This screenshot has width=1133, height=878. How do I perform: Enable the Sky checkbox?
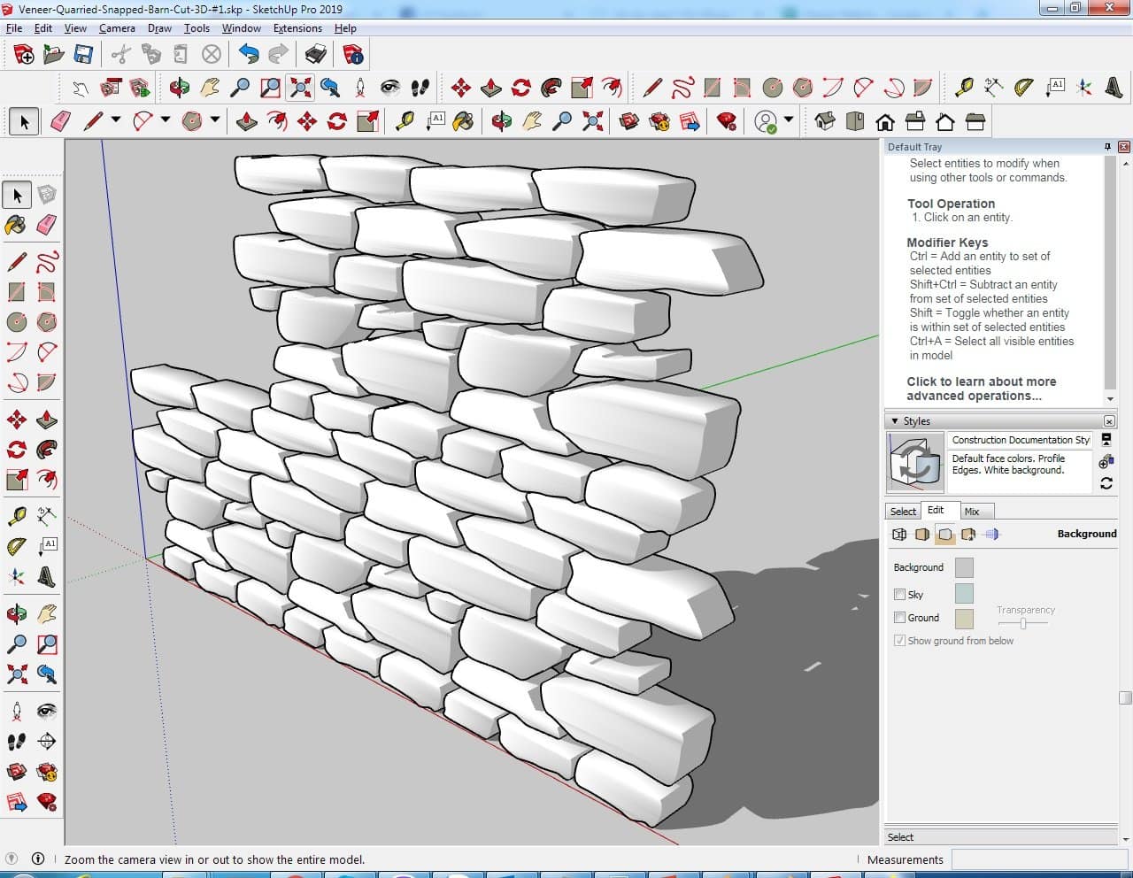(x=900, y=595)
